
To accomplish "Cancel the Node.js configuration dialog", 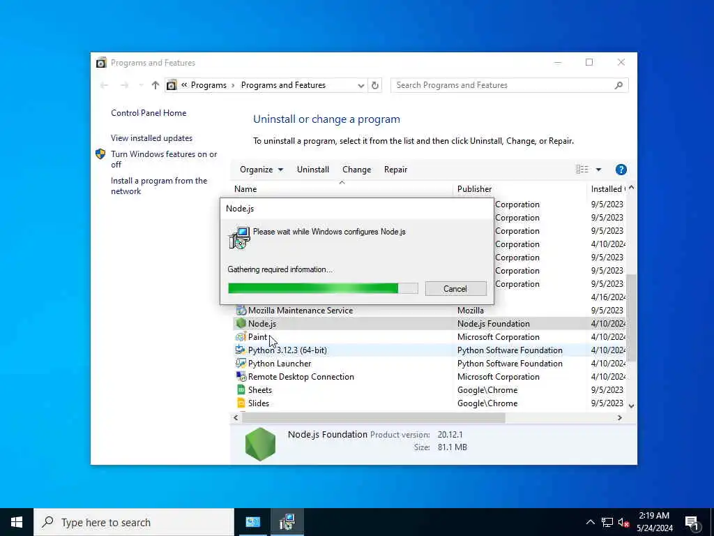I will click(455, 288).
